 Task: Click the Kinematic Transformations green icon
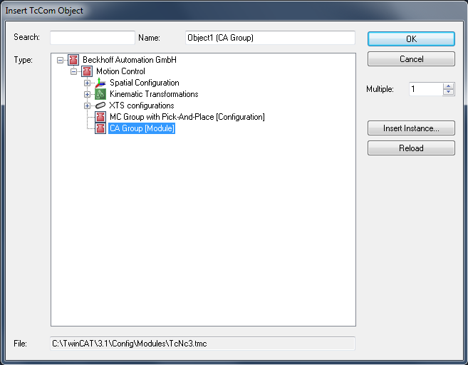(100, 94)
